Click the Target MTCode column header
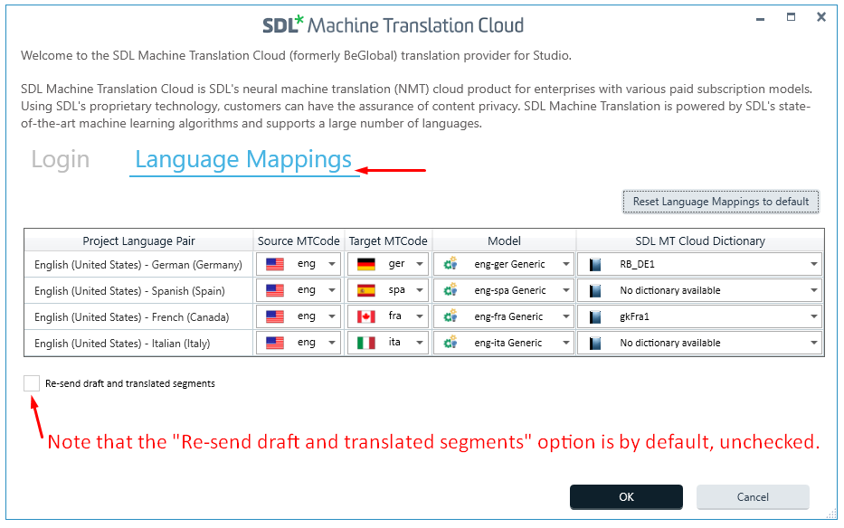Image resolution: width=844 pixels, height=528 pixels. tap(388, 240)
